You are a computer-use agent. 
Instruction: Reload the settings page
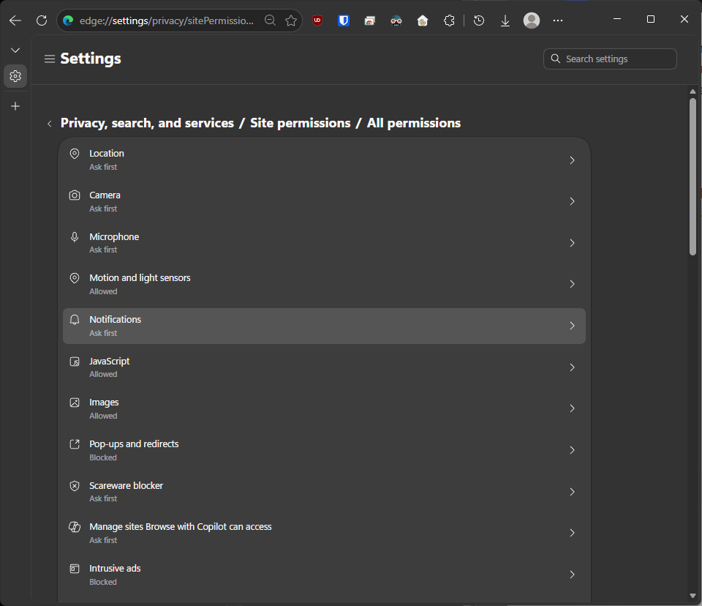click(42, 20)
